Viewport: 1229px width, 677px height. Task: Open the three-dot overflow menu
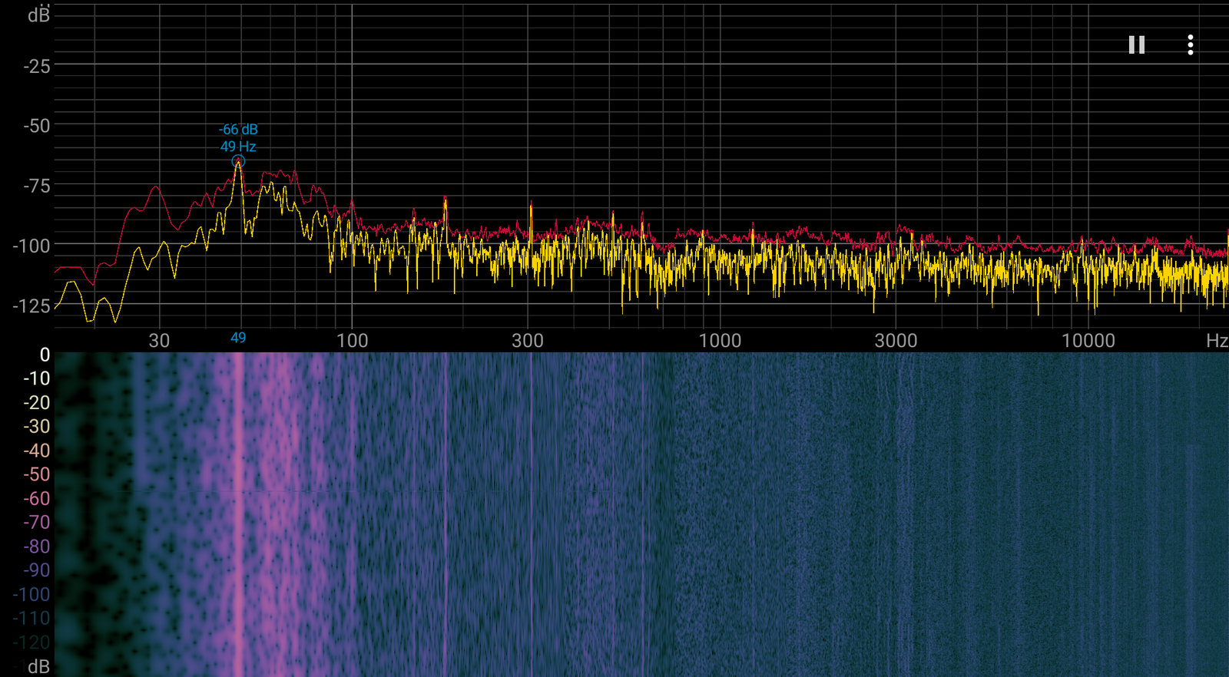click(x=1191, y=45)
